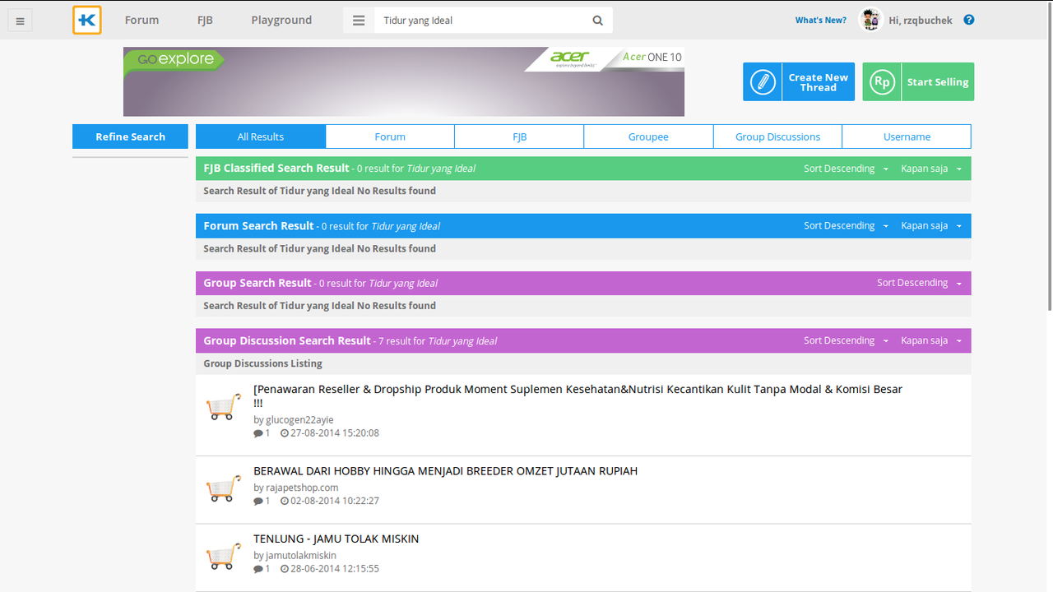Switch to the Groupee tab
This screenshot has width=1053, height=592.
[x=648, y=136]
